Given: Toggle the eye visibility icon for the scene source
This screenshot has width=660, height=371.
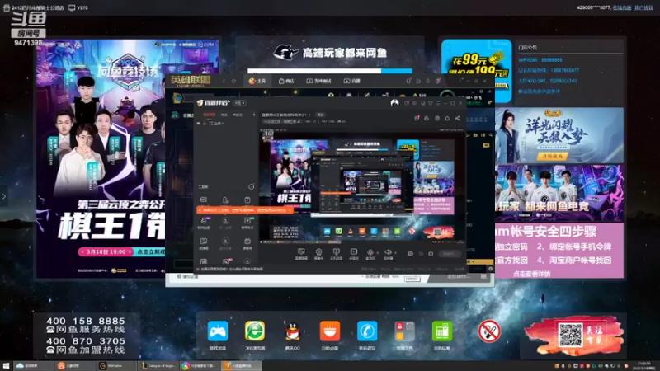Looking at the screenshot, I should tap(199, 124).
